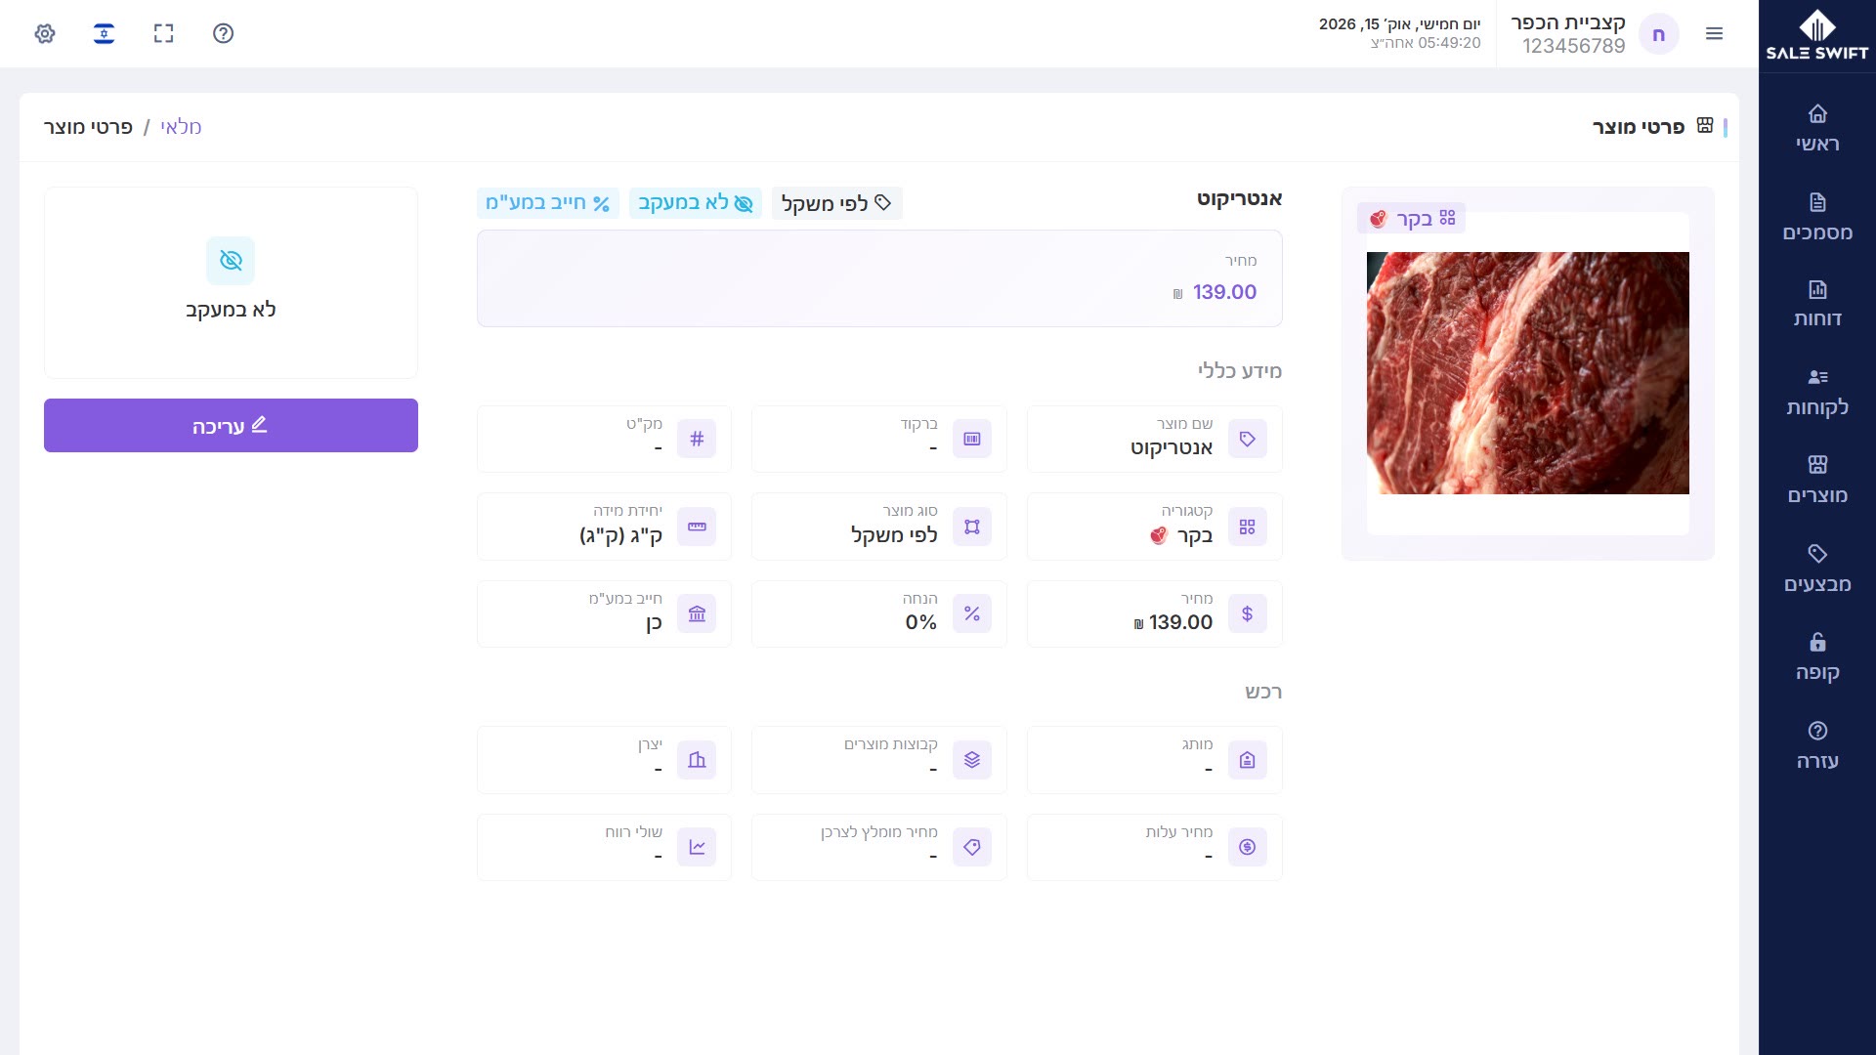
Task: Open עזרה help in sidebar
Action: 1817,745
